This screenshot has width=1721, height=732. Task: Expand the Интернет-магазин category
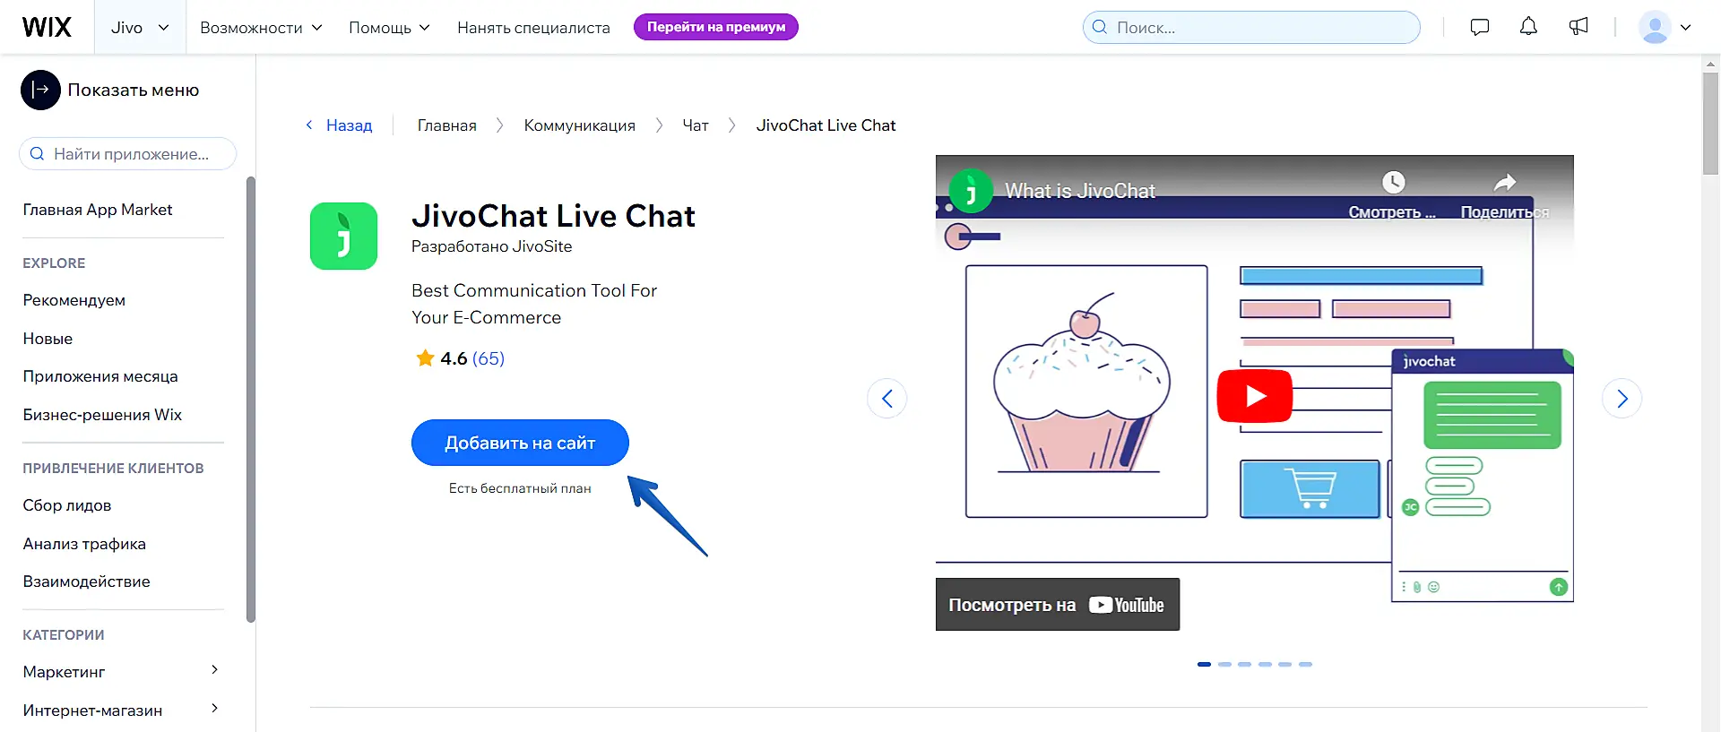214,709
